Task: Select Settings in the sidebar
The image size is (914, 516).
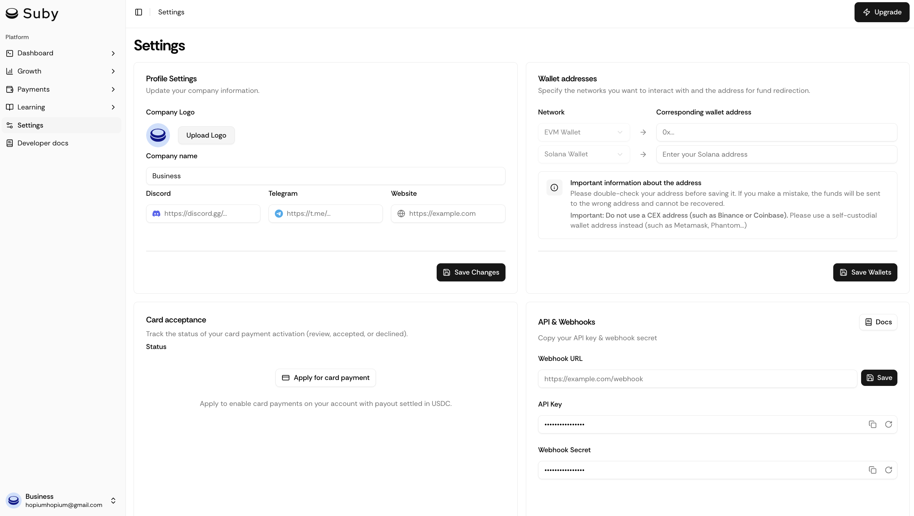Action: click(x=30, y=125)
